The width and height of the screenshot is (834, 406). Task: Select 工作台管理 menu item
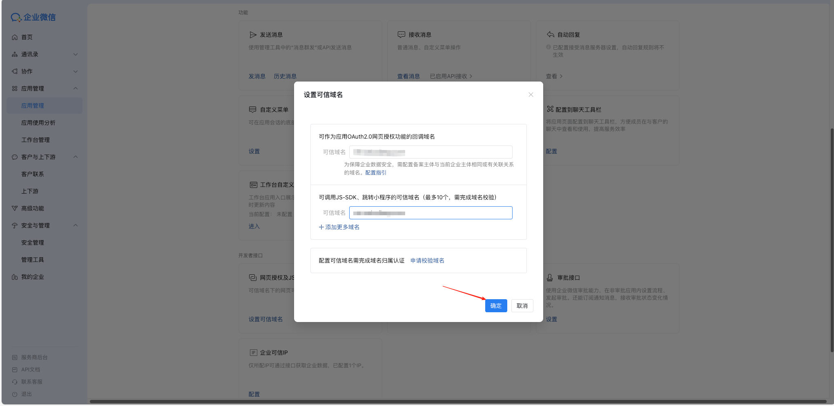click(36, 140)
